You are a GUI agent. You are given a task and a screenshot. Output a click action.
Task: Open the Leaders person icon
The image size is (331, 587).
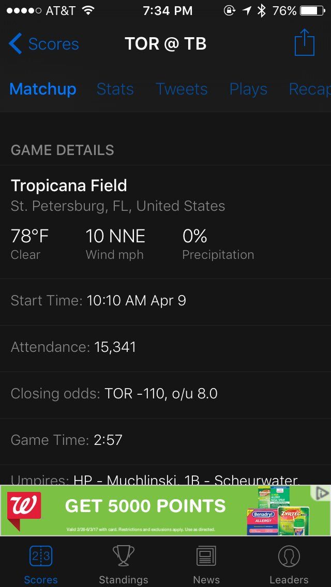point(289,557)
